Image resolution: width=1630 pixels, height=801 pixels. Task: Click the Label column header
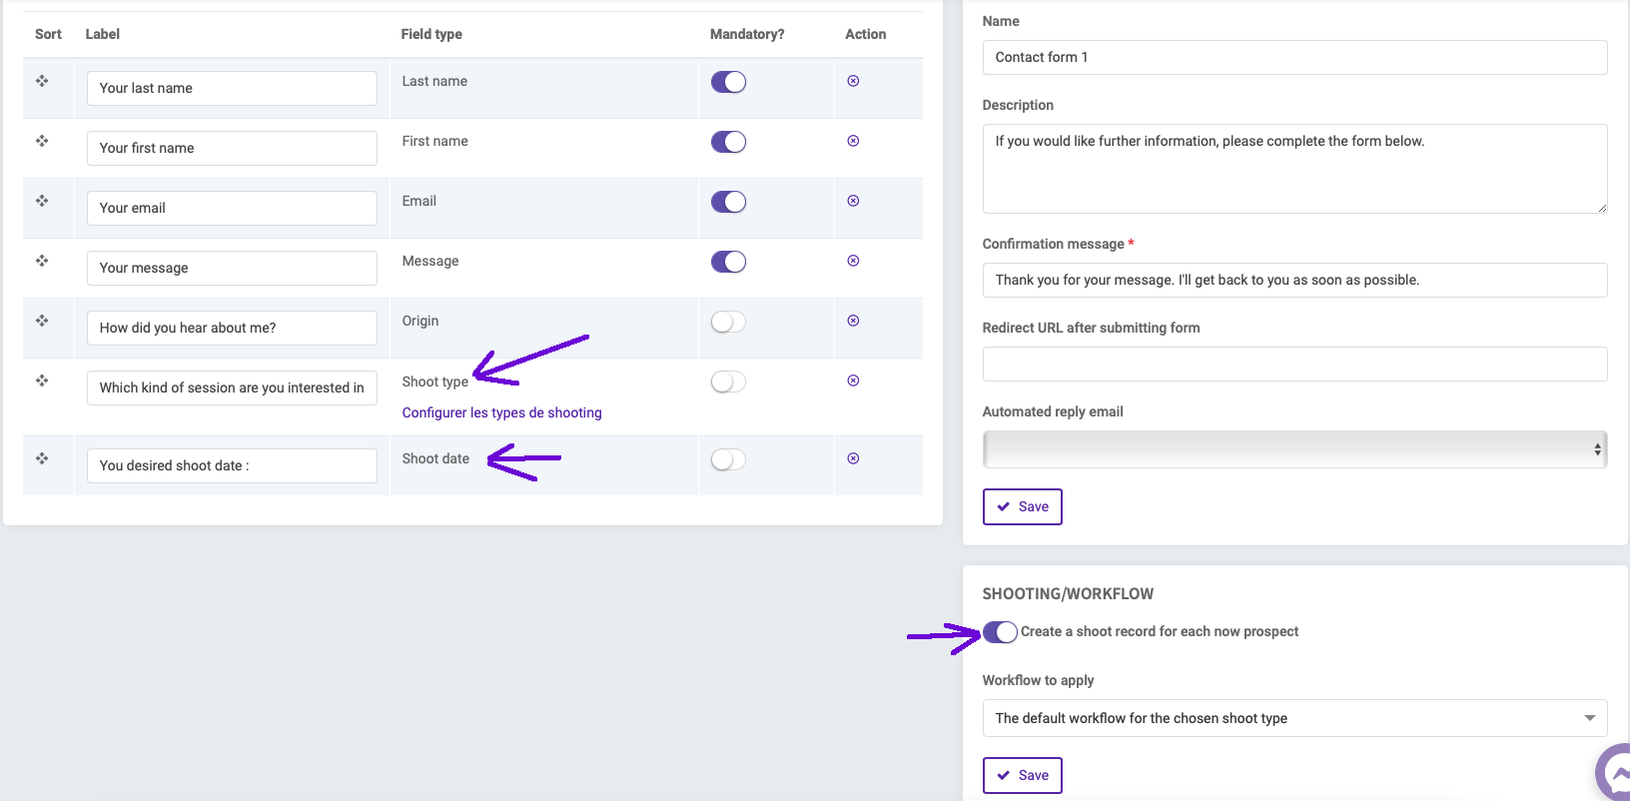tap(102, 34)
